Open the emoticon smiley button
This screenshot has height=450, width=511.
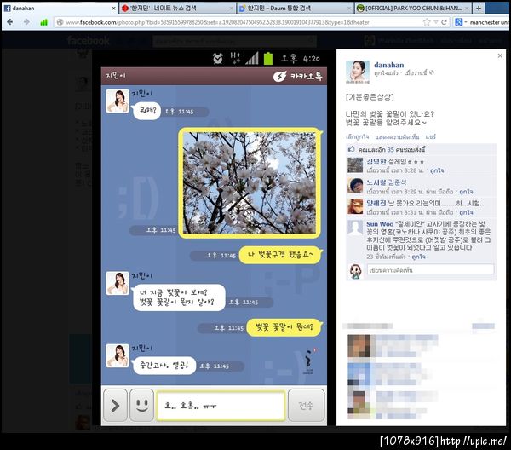point(141,406)
